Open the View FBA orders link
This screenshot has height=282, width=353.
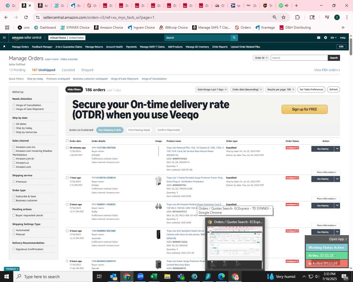coord(327,70)
